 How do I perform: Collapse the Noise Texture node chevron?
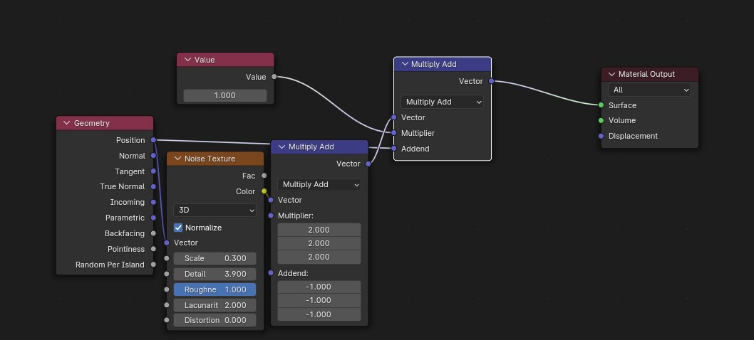click(x=178, y=159)
